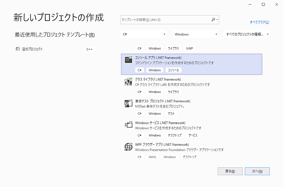The width and height of the screenshot is (283, 187).
Task: Click the console app description text
Action: point(174,63)
